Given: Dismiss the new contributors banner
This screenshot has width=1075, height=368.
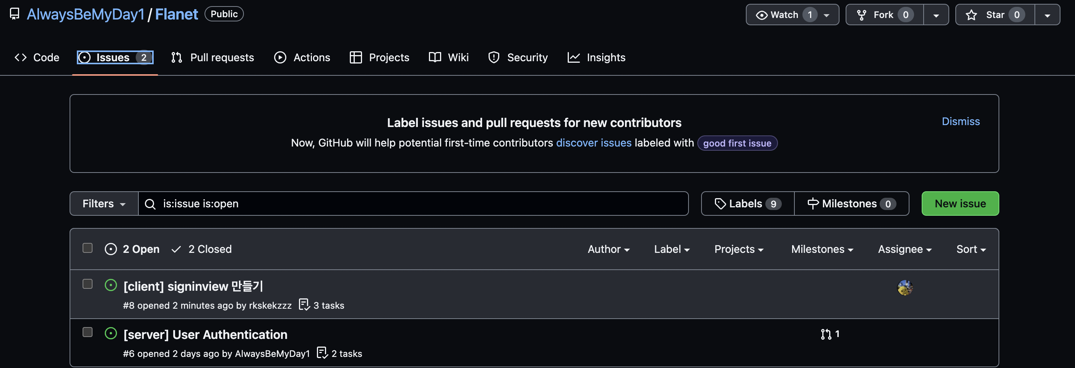Looking at the screenshot, I should tap(961, 121).
